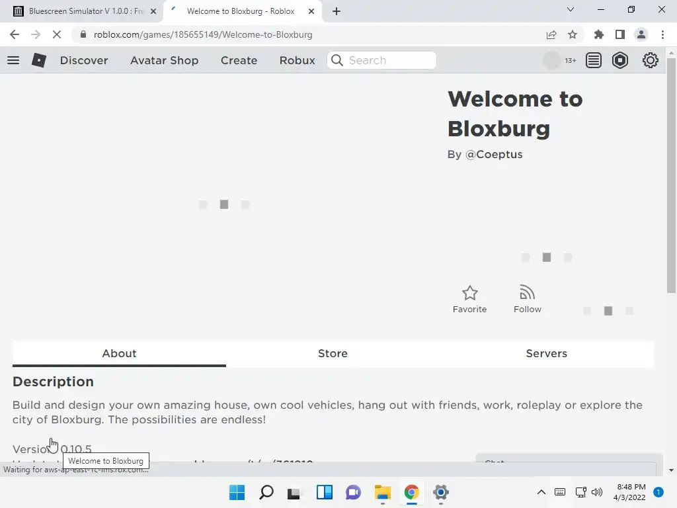This screenshot has width=677, height=508.
Task: Open the Chrome profile avatar icon
Action: [x=641, y=34]
